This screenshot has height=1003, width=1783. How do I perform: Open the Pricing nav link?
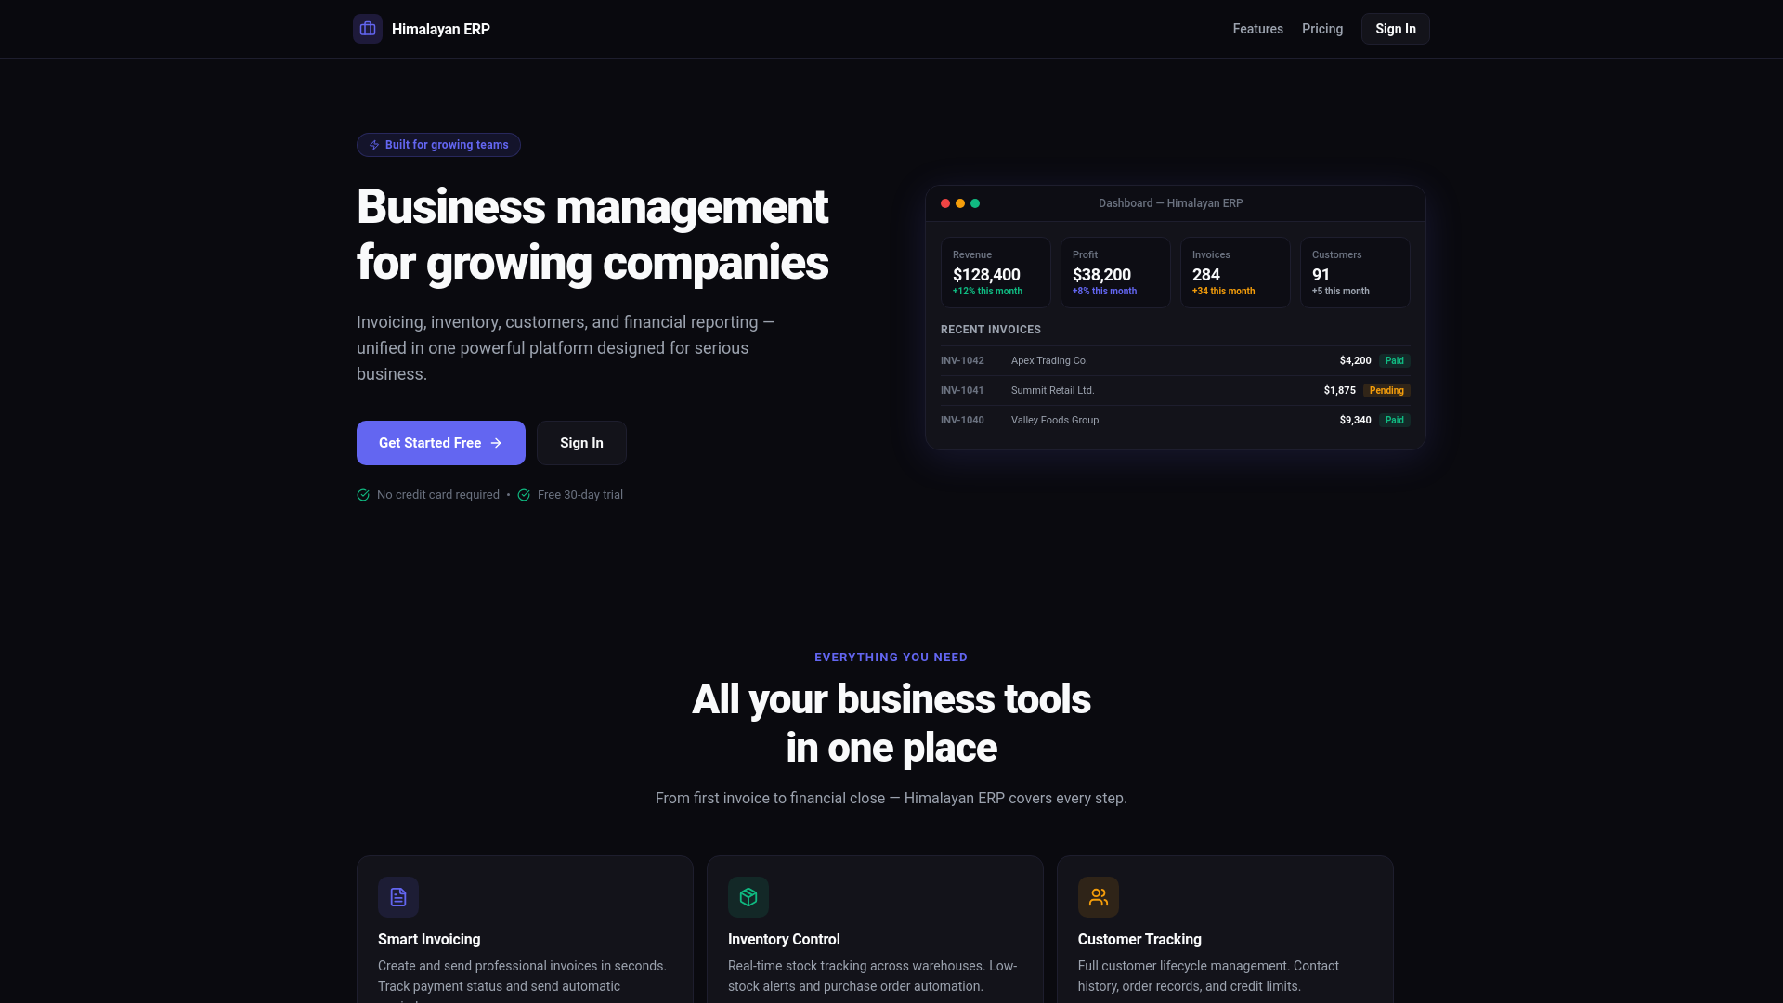1322,29
